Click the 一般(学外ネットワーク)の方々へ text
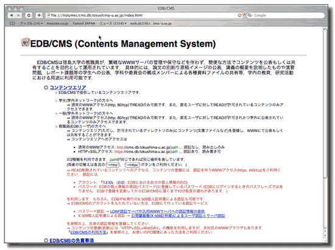The width and height of the screenshot is (335, 250). point(86,113)
